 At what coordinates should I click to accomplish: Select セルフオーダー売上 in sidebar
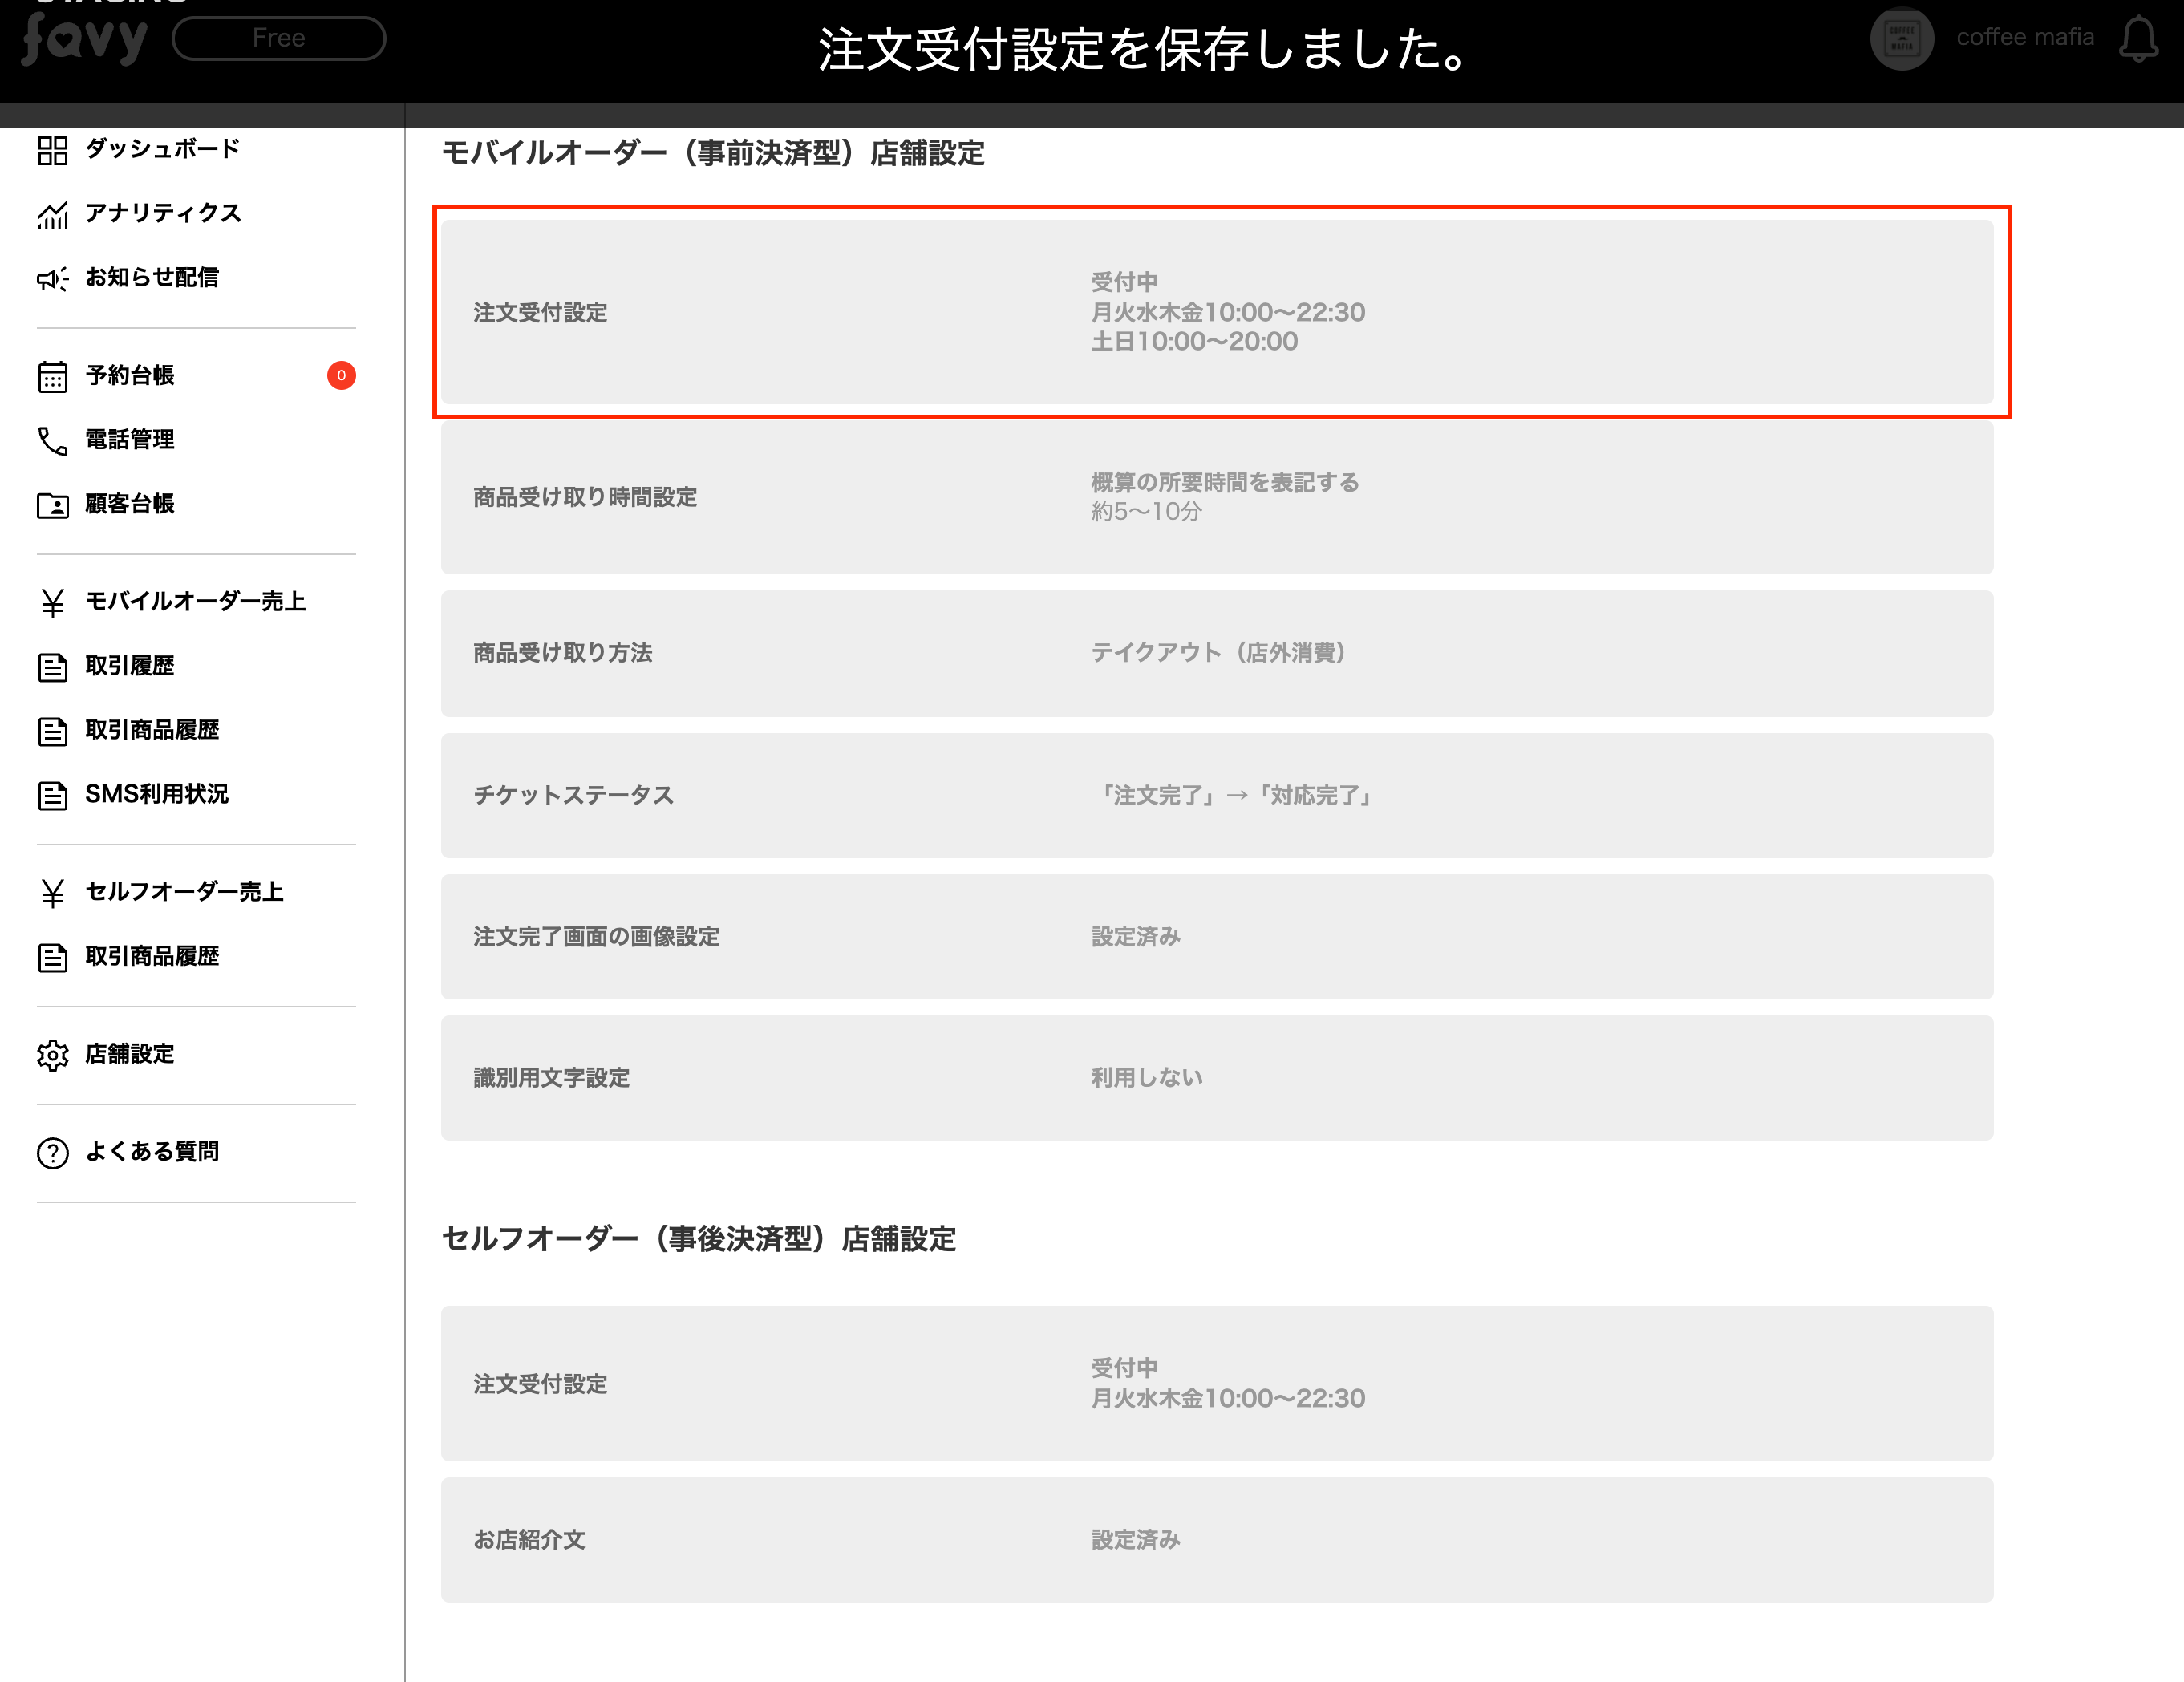pyautogui.click(x=184, y=891)
